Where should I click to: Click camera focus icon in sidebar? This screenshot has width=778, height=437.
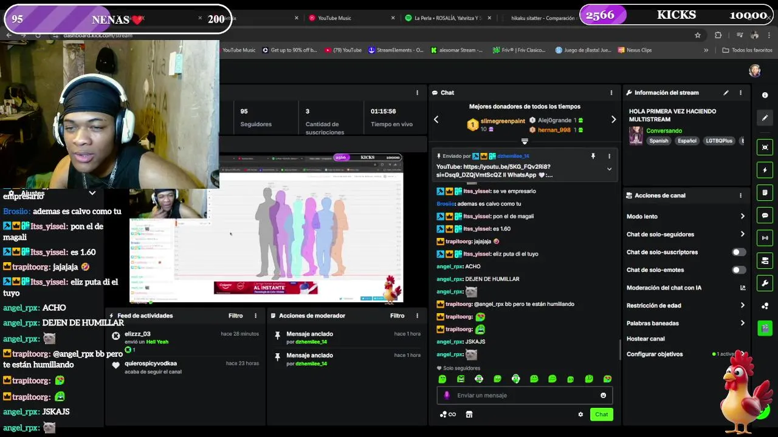765,147
